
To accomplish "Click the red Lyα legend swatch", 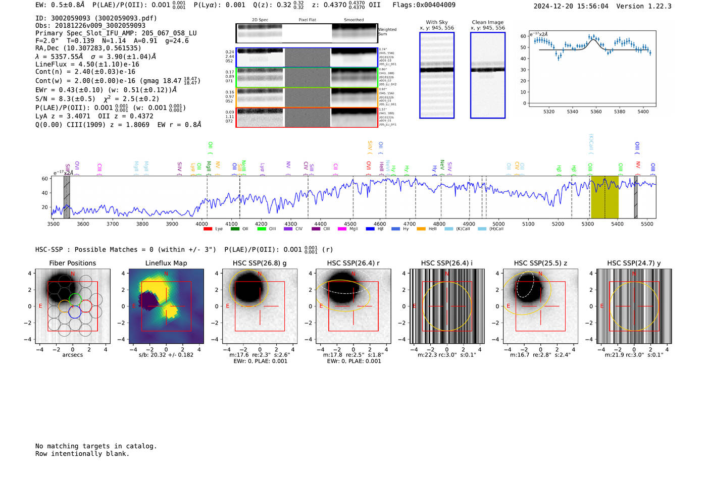I will point(208,229).
